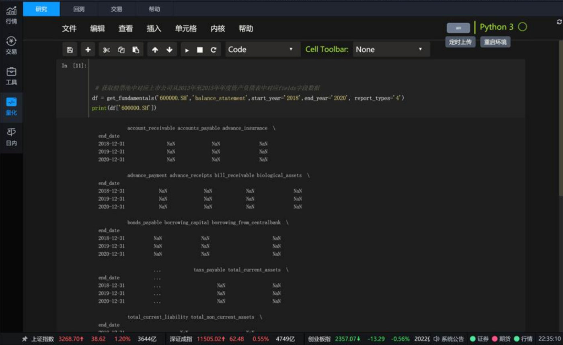Click the 重启环境 button
This screenshot has width=563, height=345.
click(x=495, y=42)
